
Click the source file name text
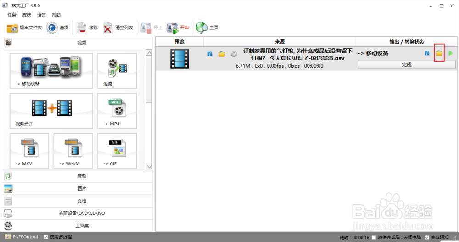coord(298,55)
